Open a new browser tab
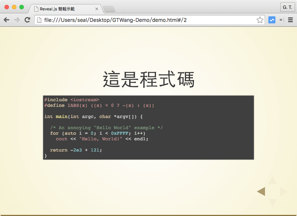Image resolution: width=297 pixels, height=216 pixels. [x=109, y=9]
